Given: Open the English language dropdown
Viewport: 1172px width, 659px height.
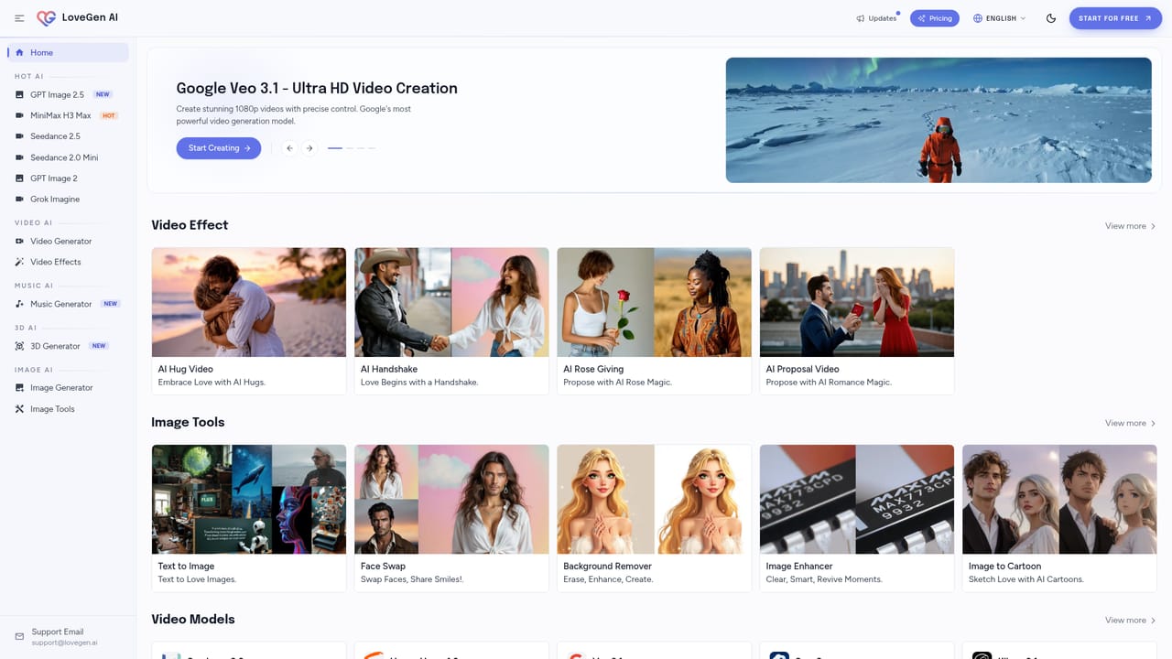Looking at the screenshot, I should tap(1000, 18).
